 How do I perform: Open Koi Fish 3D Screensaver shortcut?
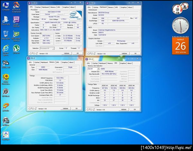click(16, 7)
